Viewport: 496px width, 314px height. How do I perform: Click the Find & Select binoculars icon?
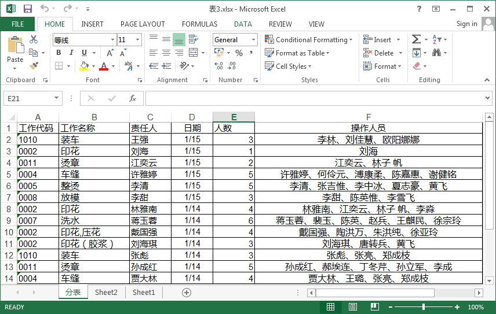[x=436, y=53]
